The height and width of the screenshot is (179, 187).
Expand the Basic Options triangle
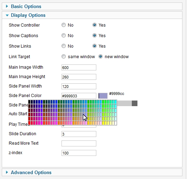point(7,6)
